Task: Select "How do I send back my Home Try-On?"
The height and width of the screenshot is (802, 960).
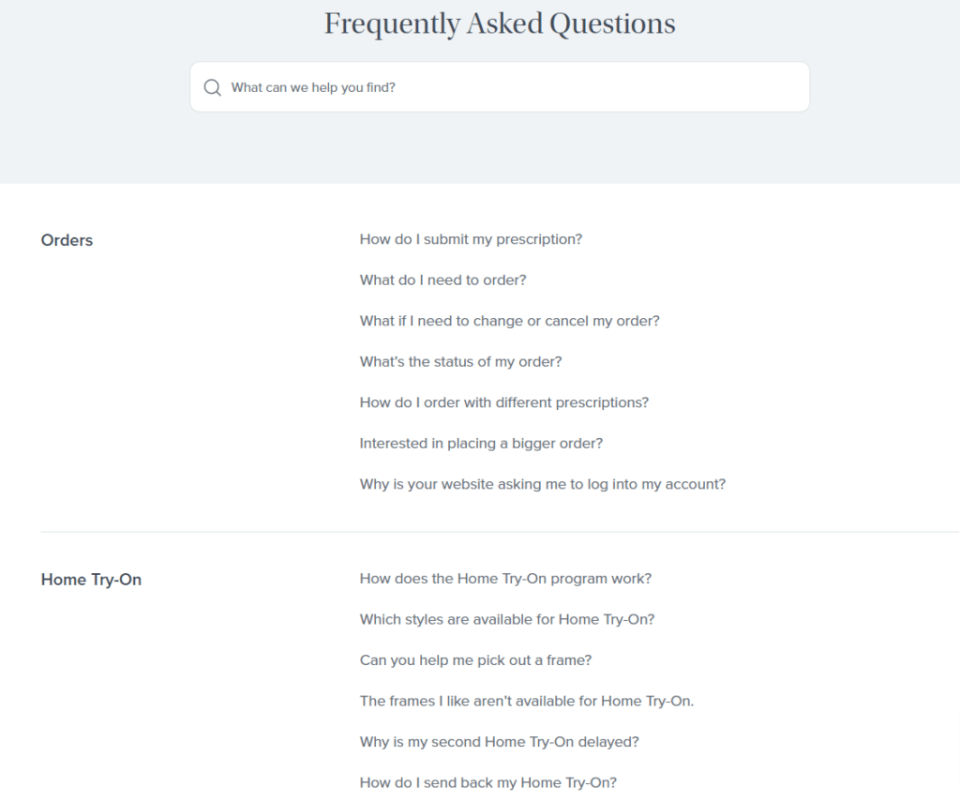Action: click(487, 783)
